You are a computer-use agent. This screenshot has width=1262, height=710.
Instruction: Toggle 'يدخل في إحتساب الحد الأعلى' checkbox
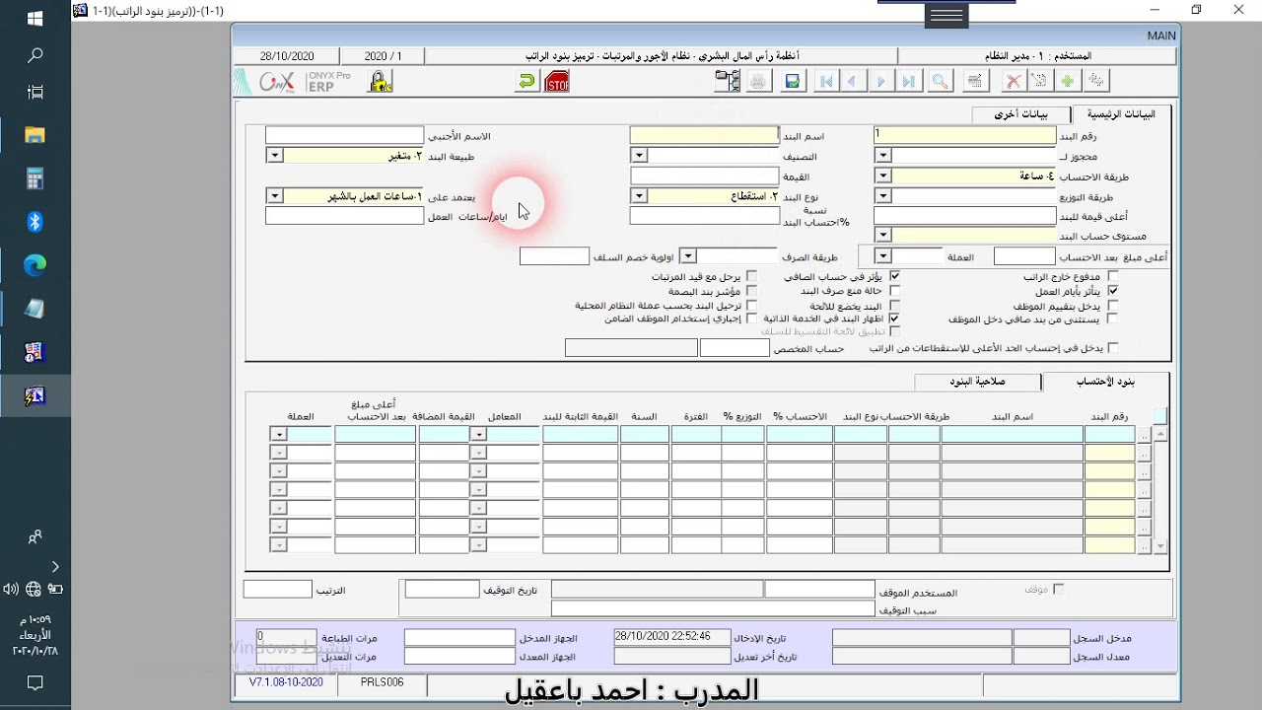tap(1113, 348)
